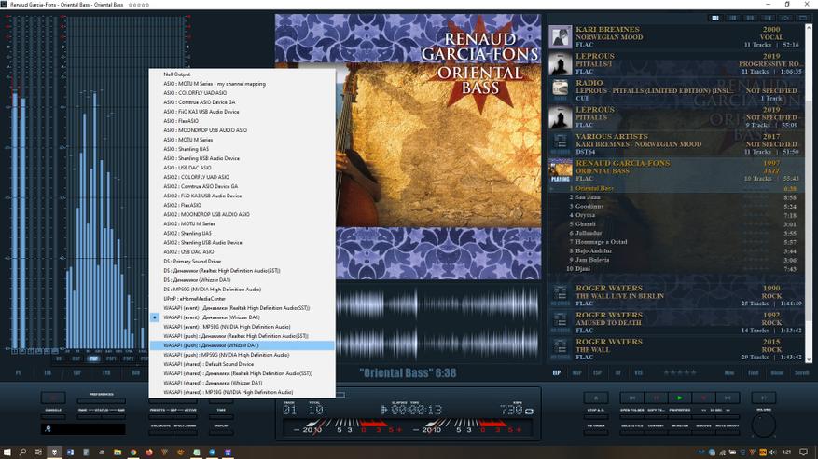Select the checked WASAPI (event) Whizzer DA1 entry

[x=212, y=317]
